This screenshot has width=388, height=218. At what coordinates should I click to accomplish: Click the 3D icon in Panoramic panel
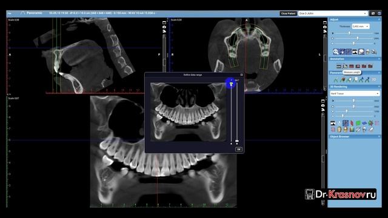pyautogui.click(x=374, y=79)
